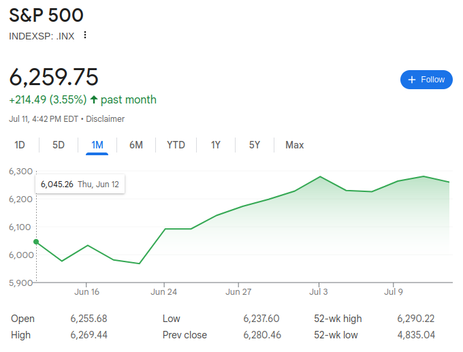The image size is (463, 352).
Task: Click the blue Follow button
Action: click(x=426, y=80)
